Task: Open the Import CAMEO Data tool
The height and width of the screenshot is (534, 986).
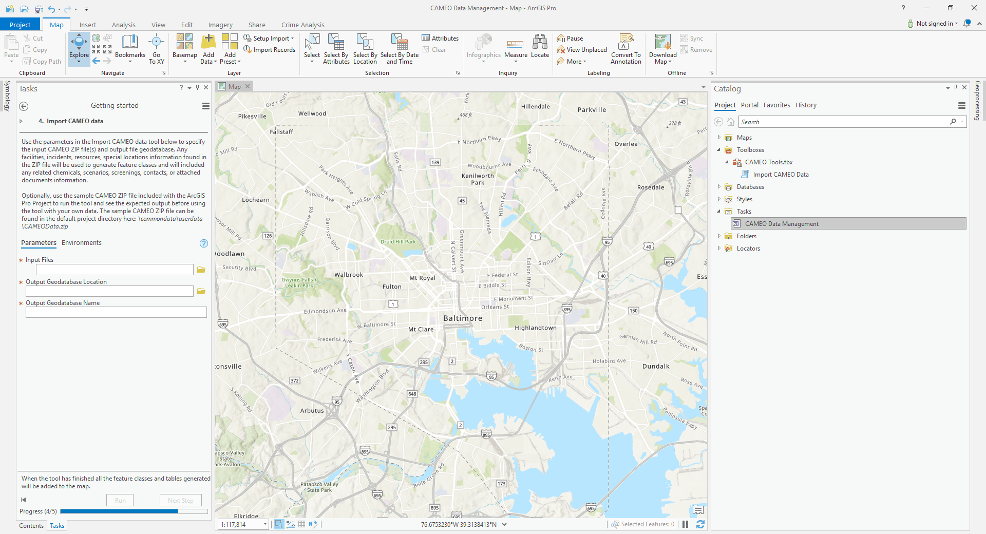Action: [x=781, y=175]
